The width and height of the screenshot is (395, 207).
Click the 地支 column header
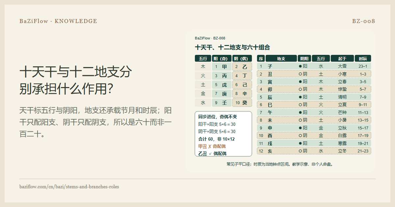tap(281, 58)
